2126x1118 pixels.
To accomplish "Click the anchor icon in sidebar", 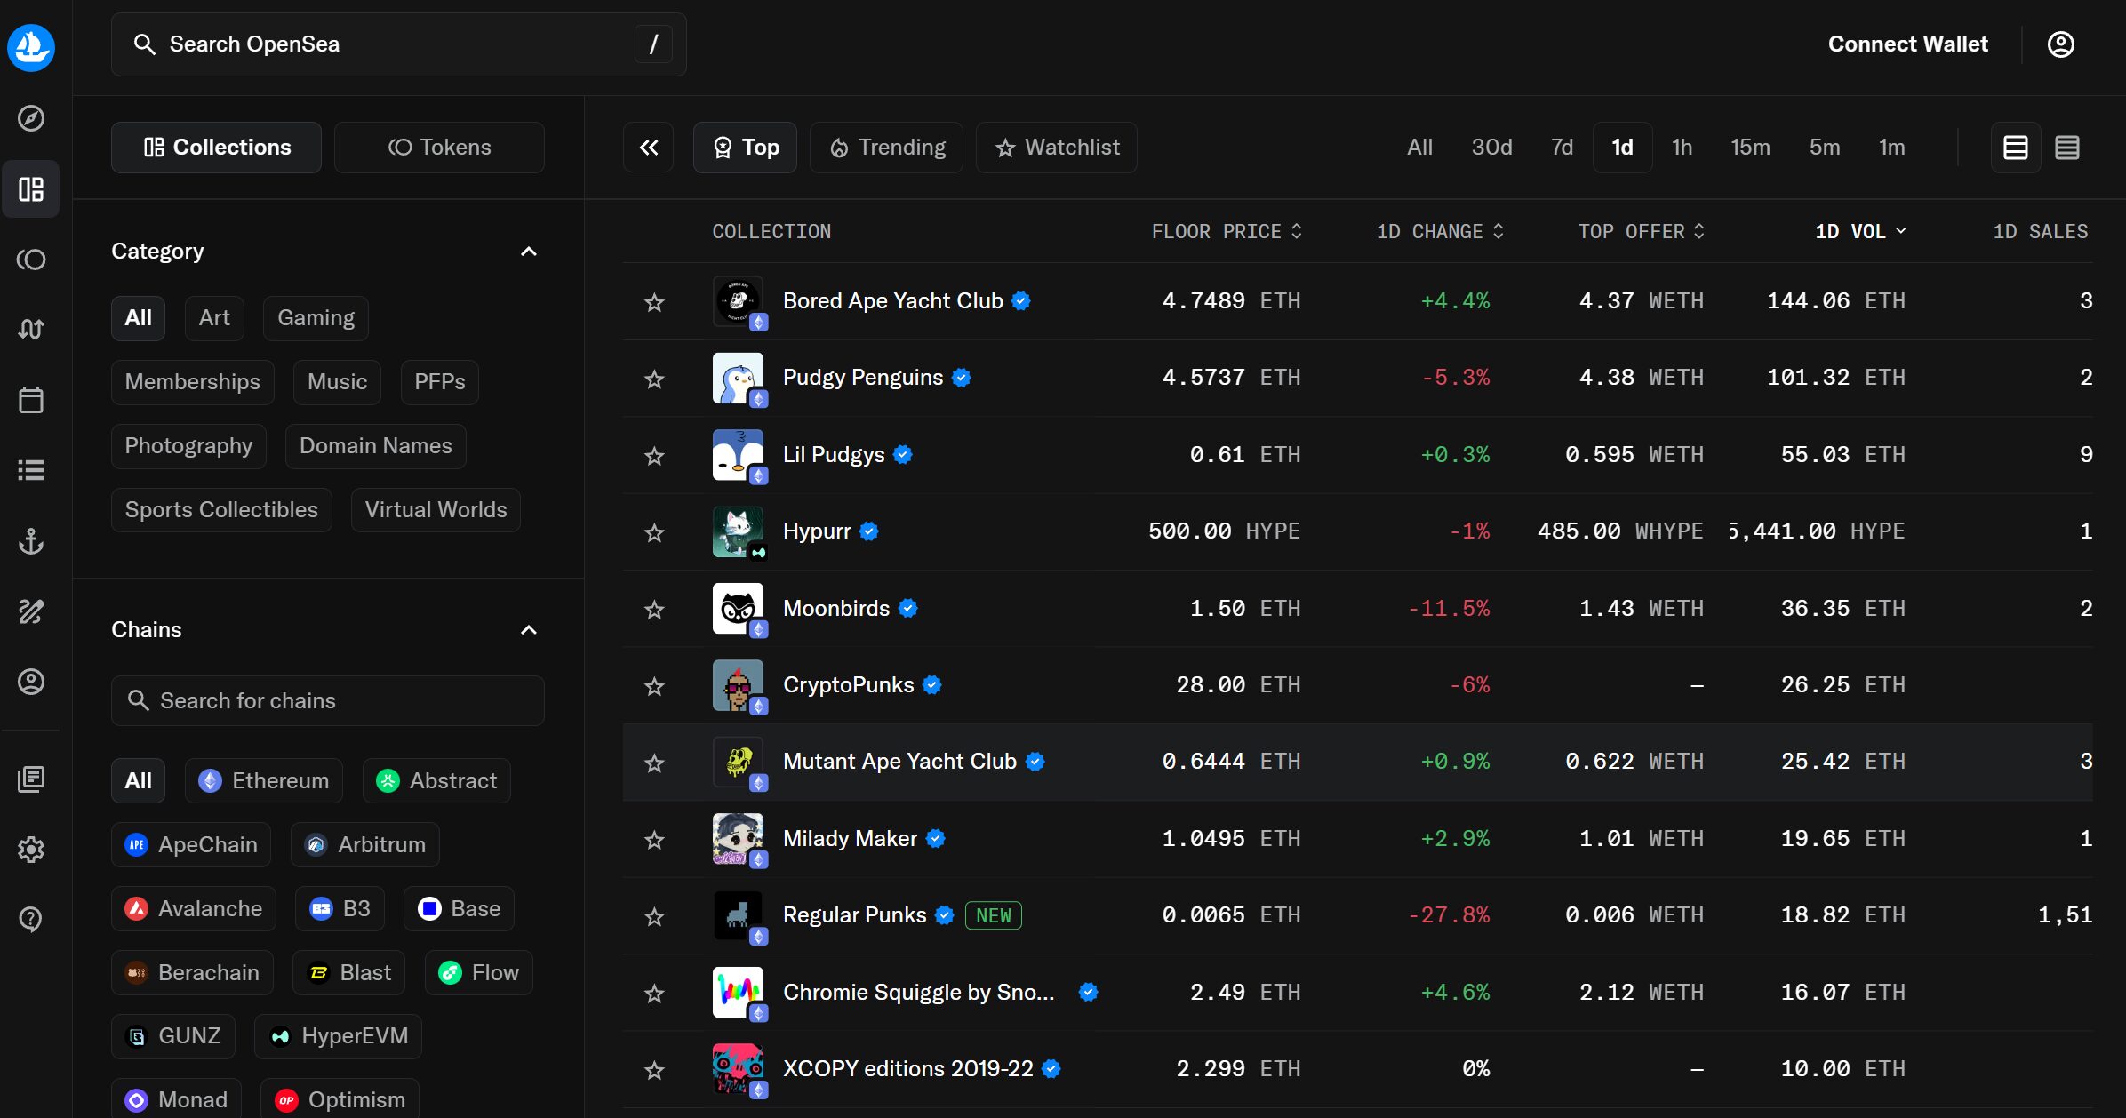I will 31,540.
